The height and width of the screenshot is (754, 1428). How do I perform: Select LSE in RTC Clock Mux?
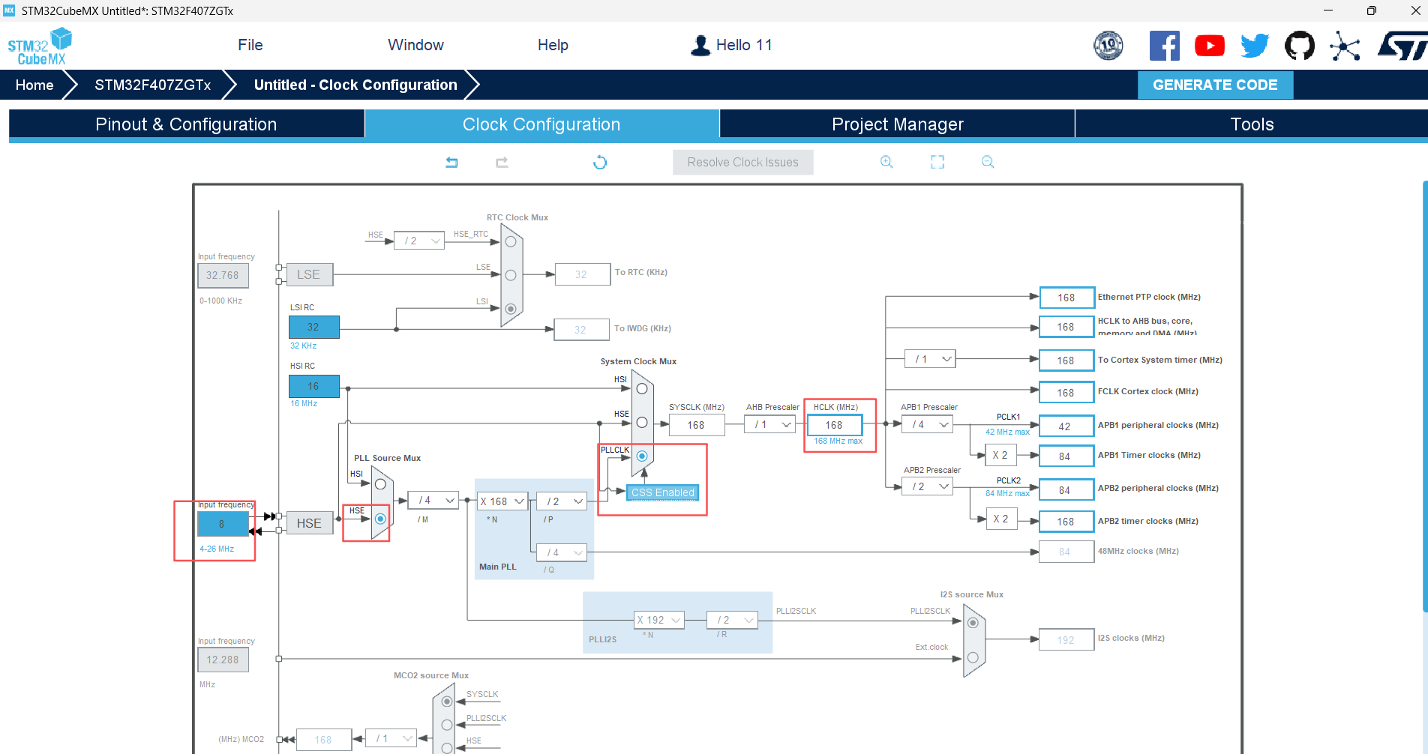[511, 275]
